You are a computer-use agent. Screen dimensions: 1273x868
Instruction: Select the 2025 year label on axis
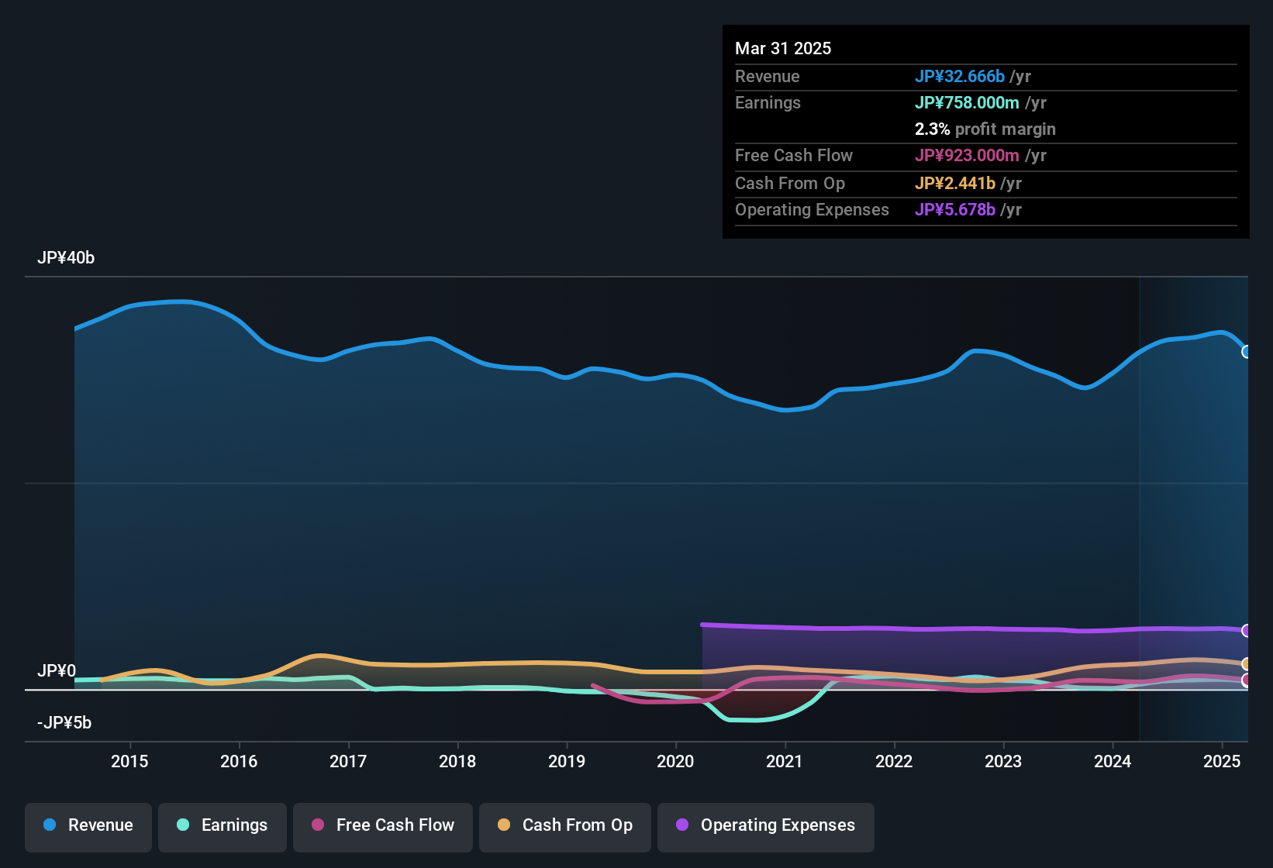pos(1223,761)
